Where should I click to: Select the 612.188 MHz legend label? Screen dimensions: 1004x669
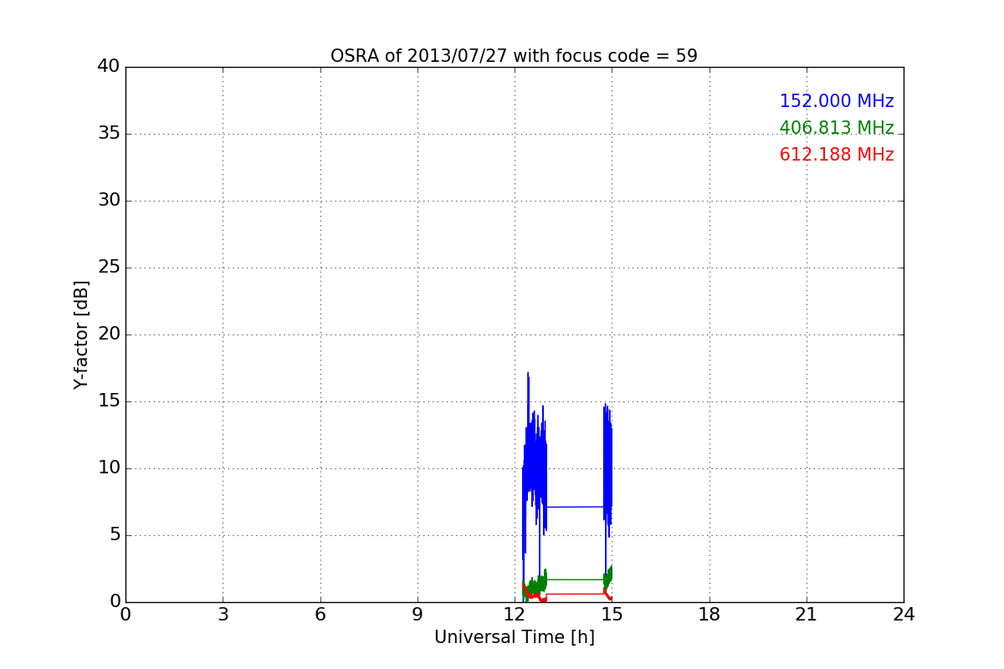(x=837, y=155)
